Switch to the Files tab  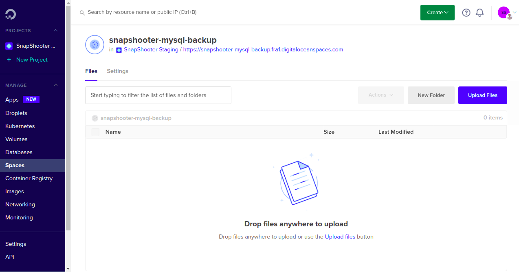[91, 71]
